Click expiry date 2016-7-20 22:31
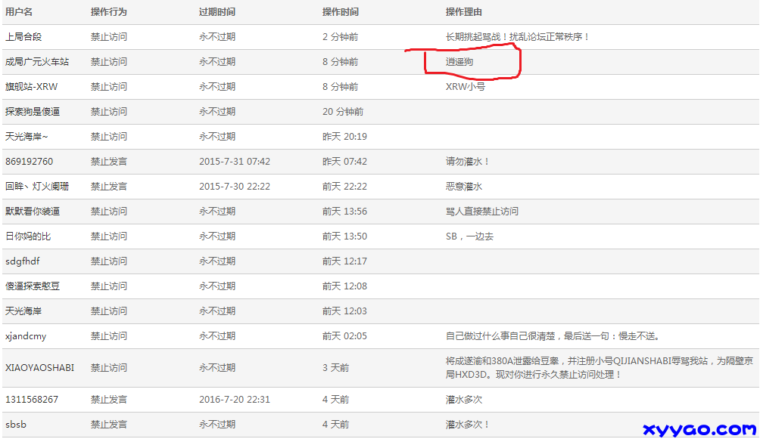Screen dimensions: 760x442 click(x=235, y=400)
